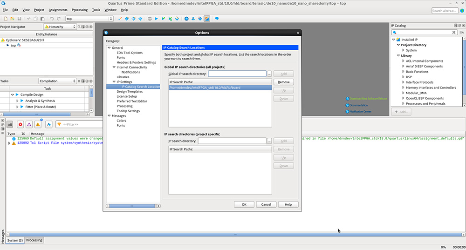Open Platform Designer icon (highlighted)
Viewport: 466px width, 250px height.
pos(207,19)
